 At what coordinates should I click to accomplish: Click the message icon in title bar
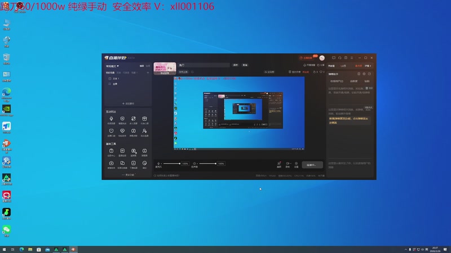pos(334,58)
